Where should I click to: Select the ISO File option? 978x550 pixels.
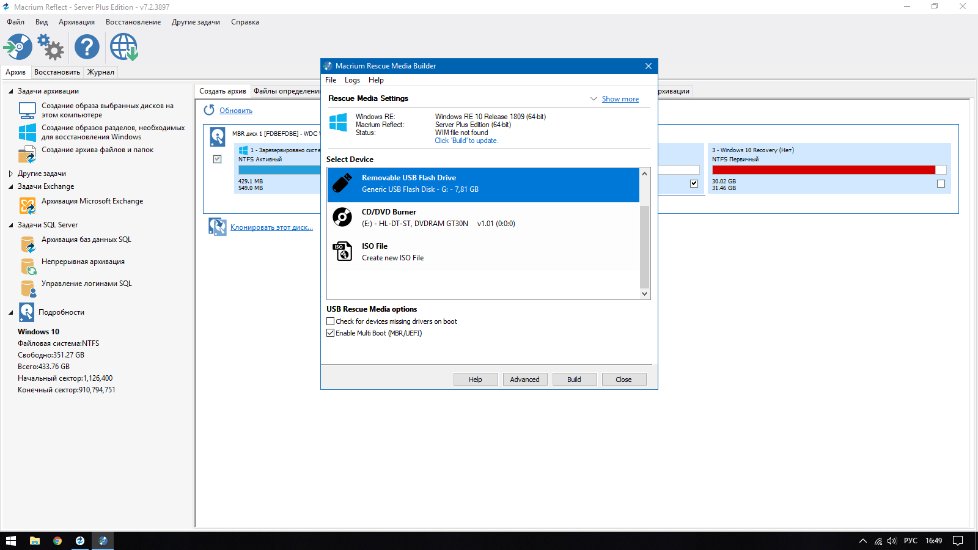pos(483,252)
